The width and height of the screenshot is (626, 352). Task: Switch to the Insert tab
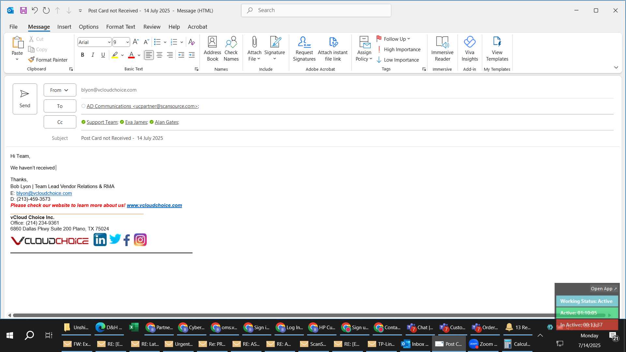(x=64, y=27)
